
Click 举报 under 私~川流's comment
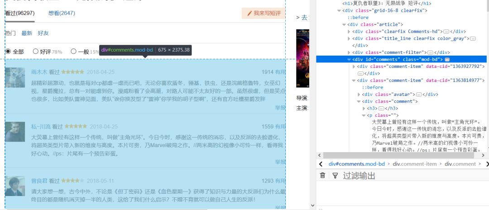pyautogui.click(x=280, y=162)
